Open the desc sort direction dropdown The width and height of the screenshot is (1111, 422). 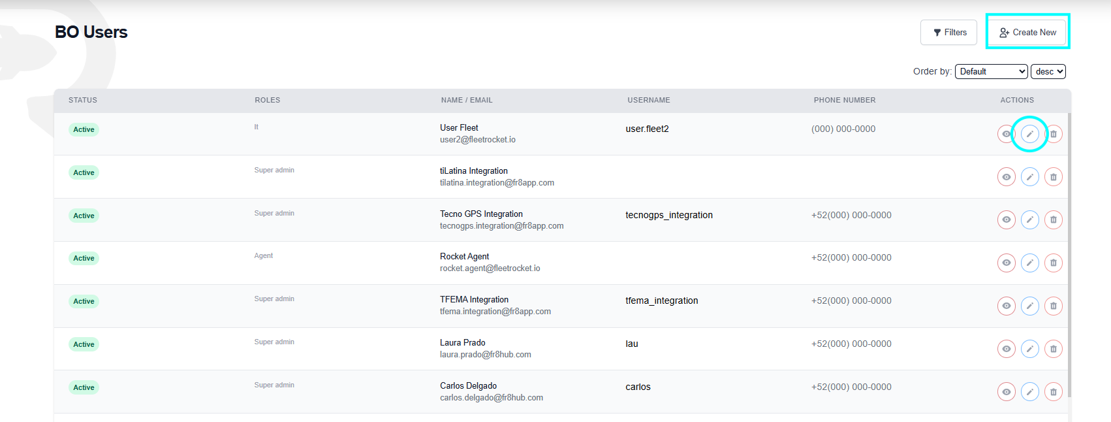1048,71
